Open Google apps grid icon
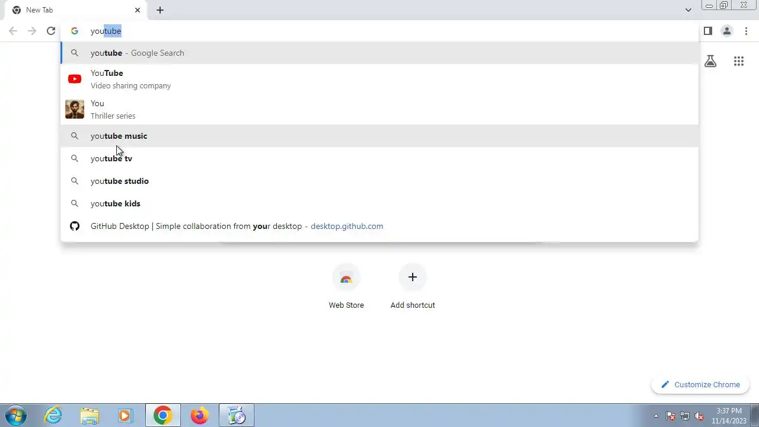Screen dimensions: 759x427 (739, 61)
